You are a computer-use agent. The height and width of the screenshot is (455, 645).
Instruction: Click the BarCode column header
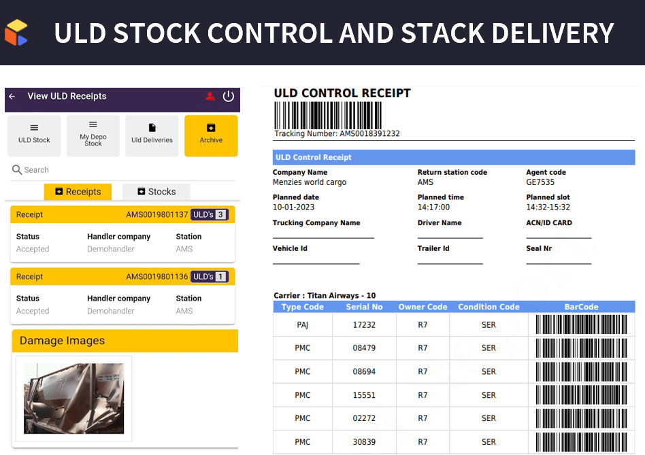click(x=581, y=307)
